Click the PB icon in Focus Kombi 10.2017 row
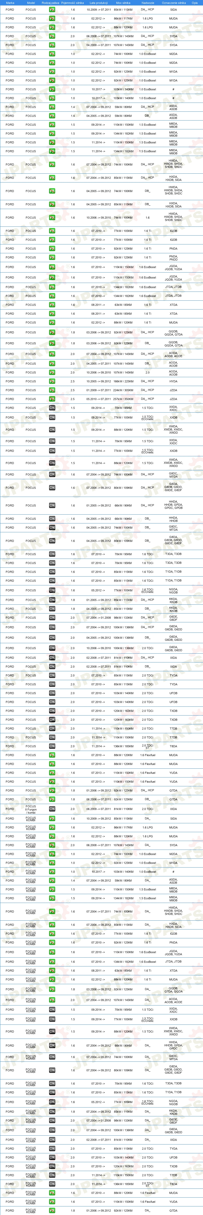Screen dimensions: 203x1215 coord(52,872)
